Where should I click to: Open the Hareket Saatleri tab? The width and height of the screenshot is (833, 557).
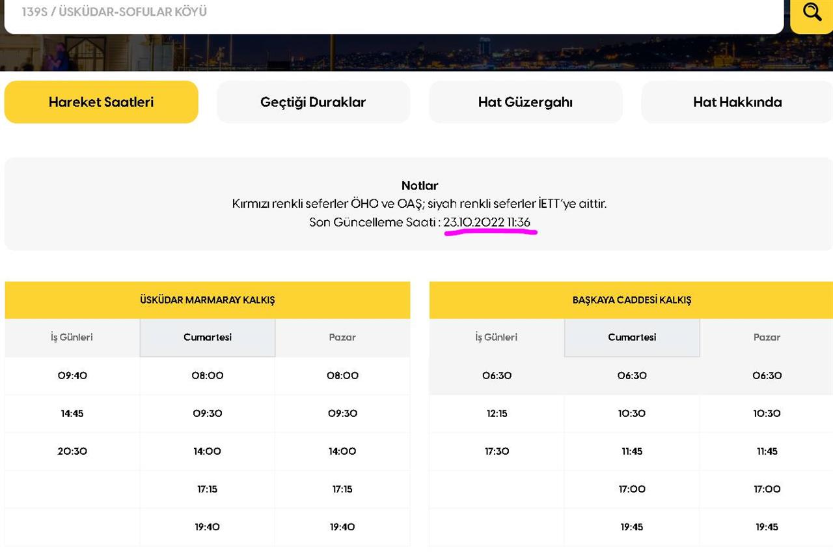(x=101, y=102)
